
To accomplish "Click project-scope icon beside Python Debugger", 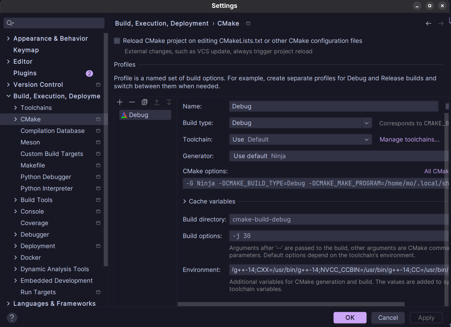I will (98, 177).
